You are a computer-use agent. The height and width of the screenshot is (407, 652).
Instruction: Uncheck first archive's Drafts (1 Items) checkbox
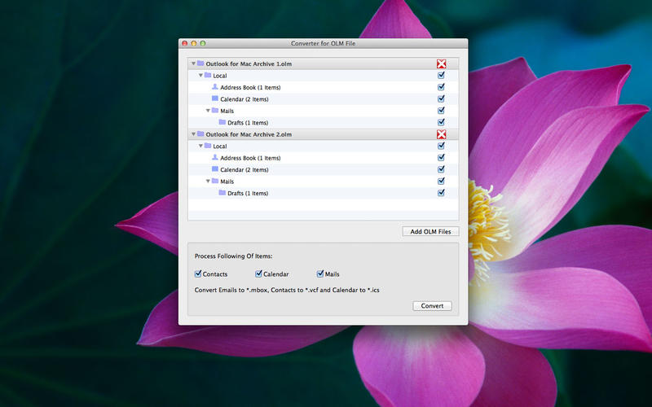(x=441, y=122)
